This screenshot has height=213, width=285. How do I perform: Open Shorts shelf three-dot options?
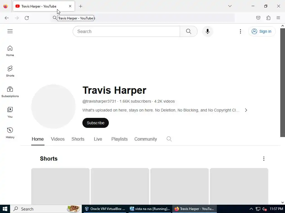click(264, 159)
